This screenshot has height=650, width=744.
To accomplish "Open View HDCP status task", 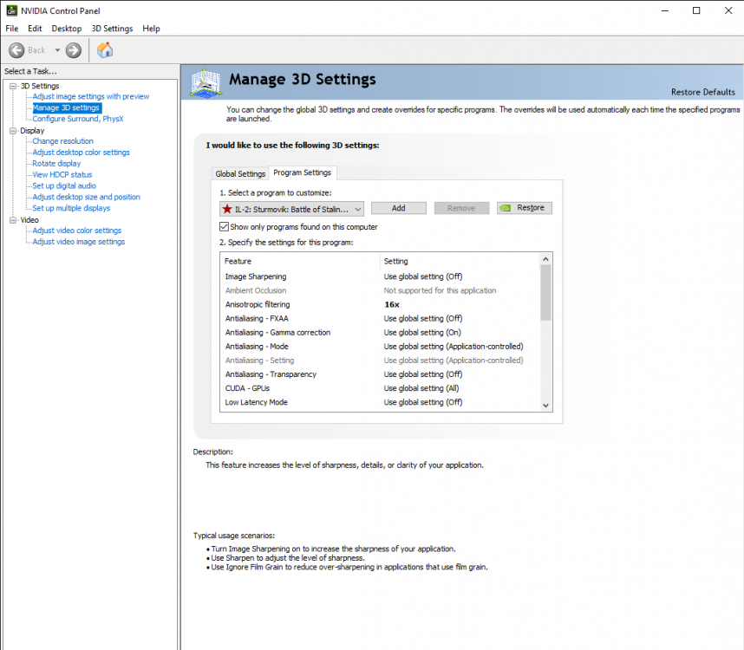I will (x=62, y=174).
